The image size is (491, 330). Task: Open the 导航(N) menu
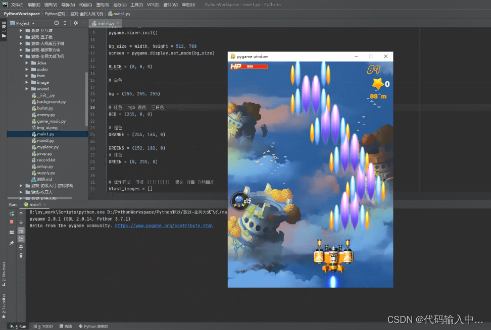click(x=68, y=5)
